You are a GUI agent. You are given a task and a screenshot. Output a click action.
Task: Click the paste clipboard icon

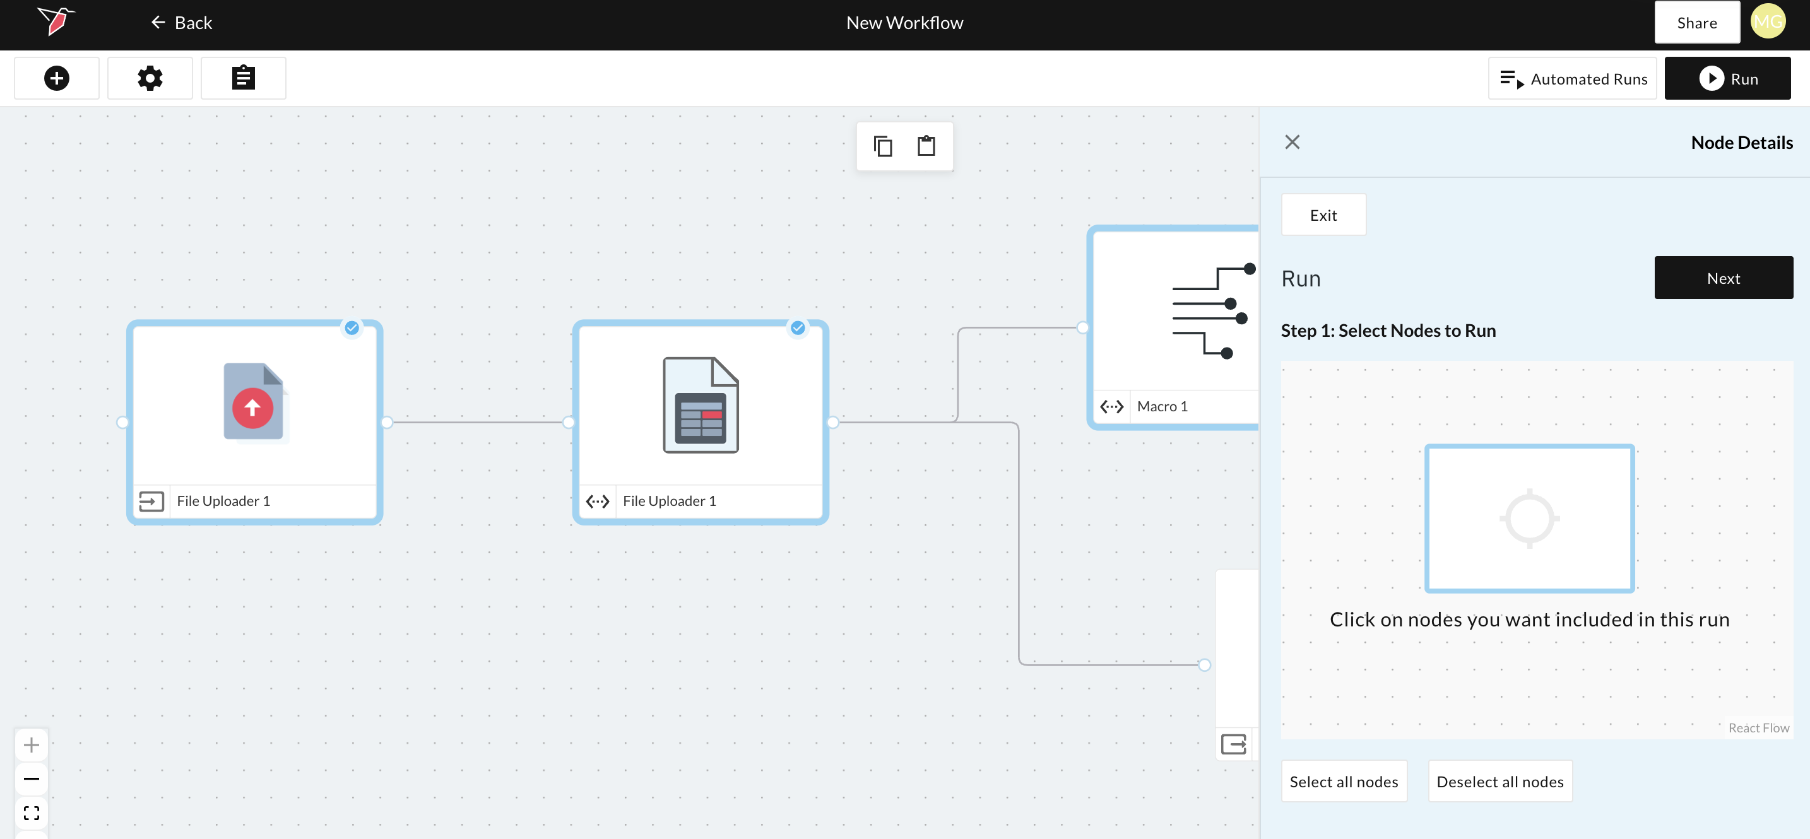[x=926, y=146]
